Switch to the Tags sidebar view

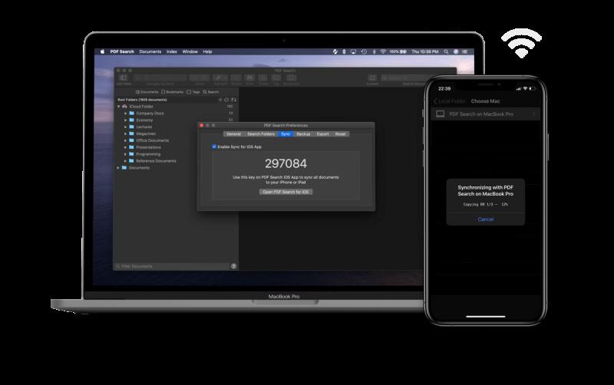(193, 92)
